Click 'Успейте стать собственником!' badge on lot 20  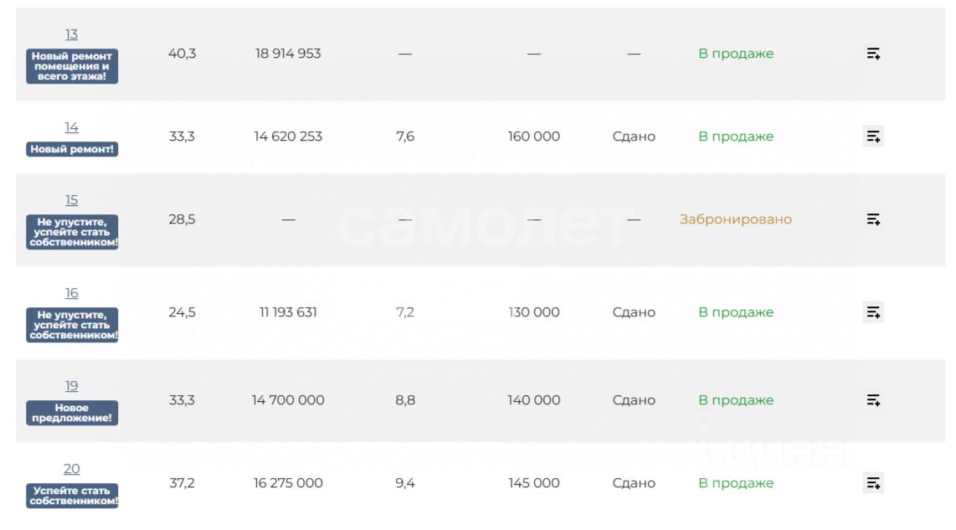(72, 496)
